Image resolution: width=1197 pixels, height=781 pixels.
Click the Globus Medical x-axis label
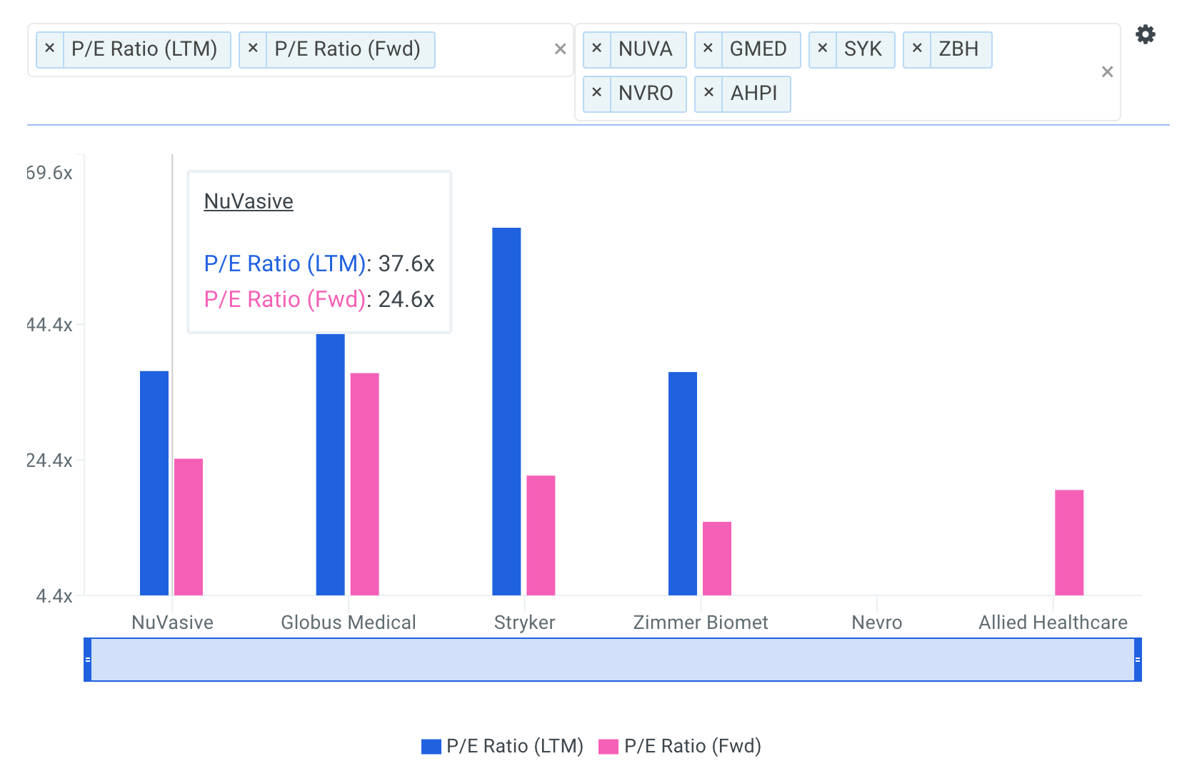tap(349, 623)
